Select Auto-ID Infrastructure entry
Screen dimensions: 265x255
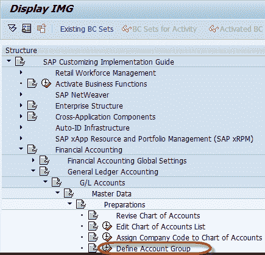coord(93,127)
